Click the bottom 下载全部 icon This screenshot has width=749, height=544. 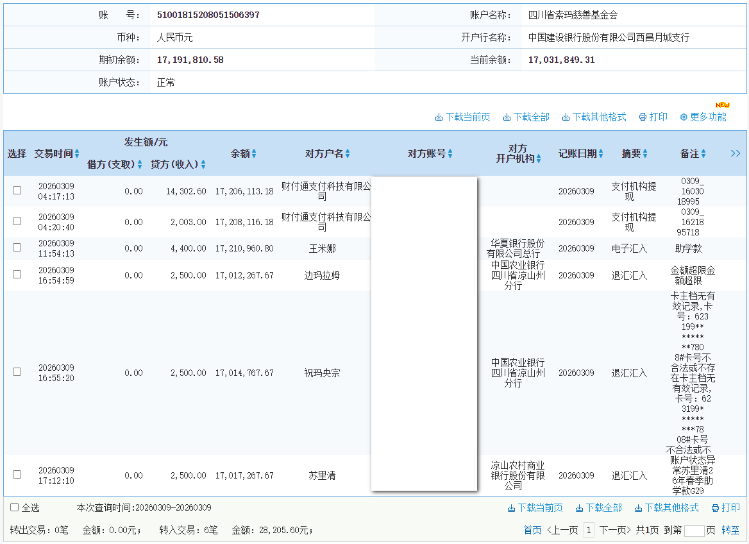(x=578, y=507)
